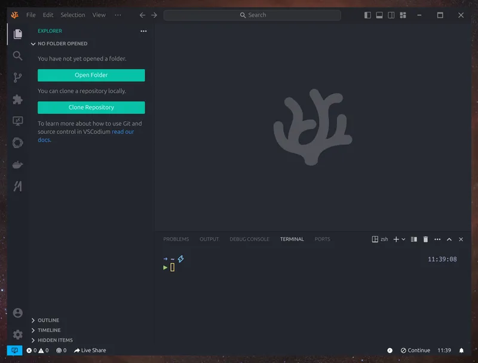Viewport: 478px width, 363px height.
Task: Select the TERMINAL tab
Action: click(292, 239)
